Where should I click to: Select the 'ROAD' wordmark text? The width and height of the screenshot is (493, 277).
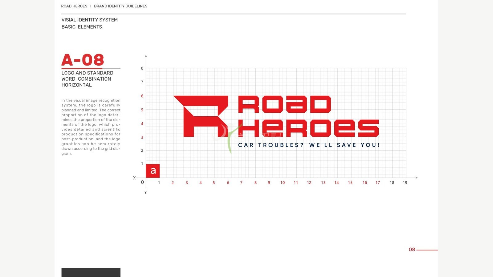coord(284,104)
